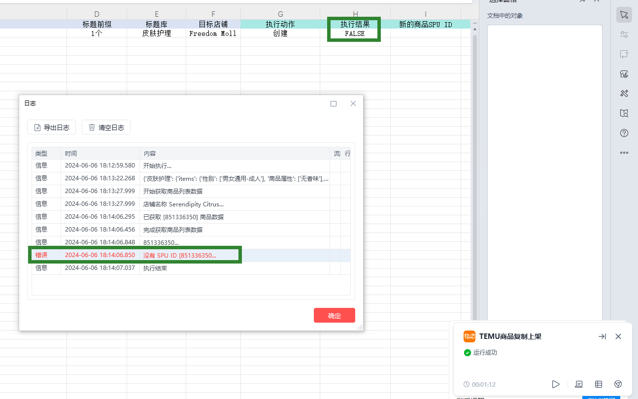
Task: Click the selection arrow tool in right sidebar
Action: tap(624, 15)
